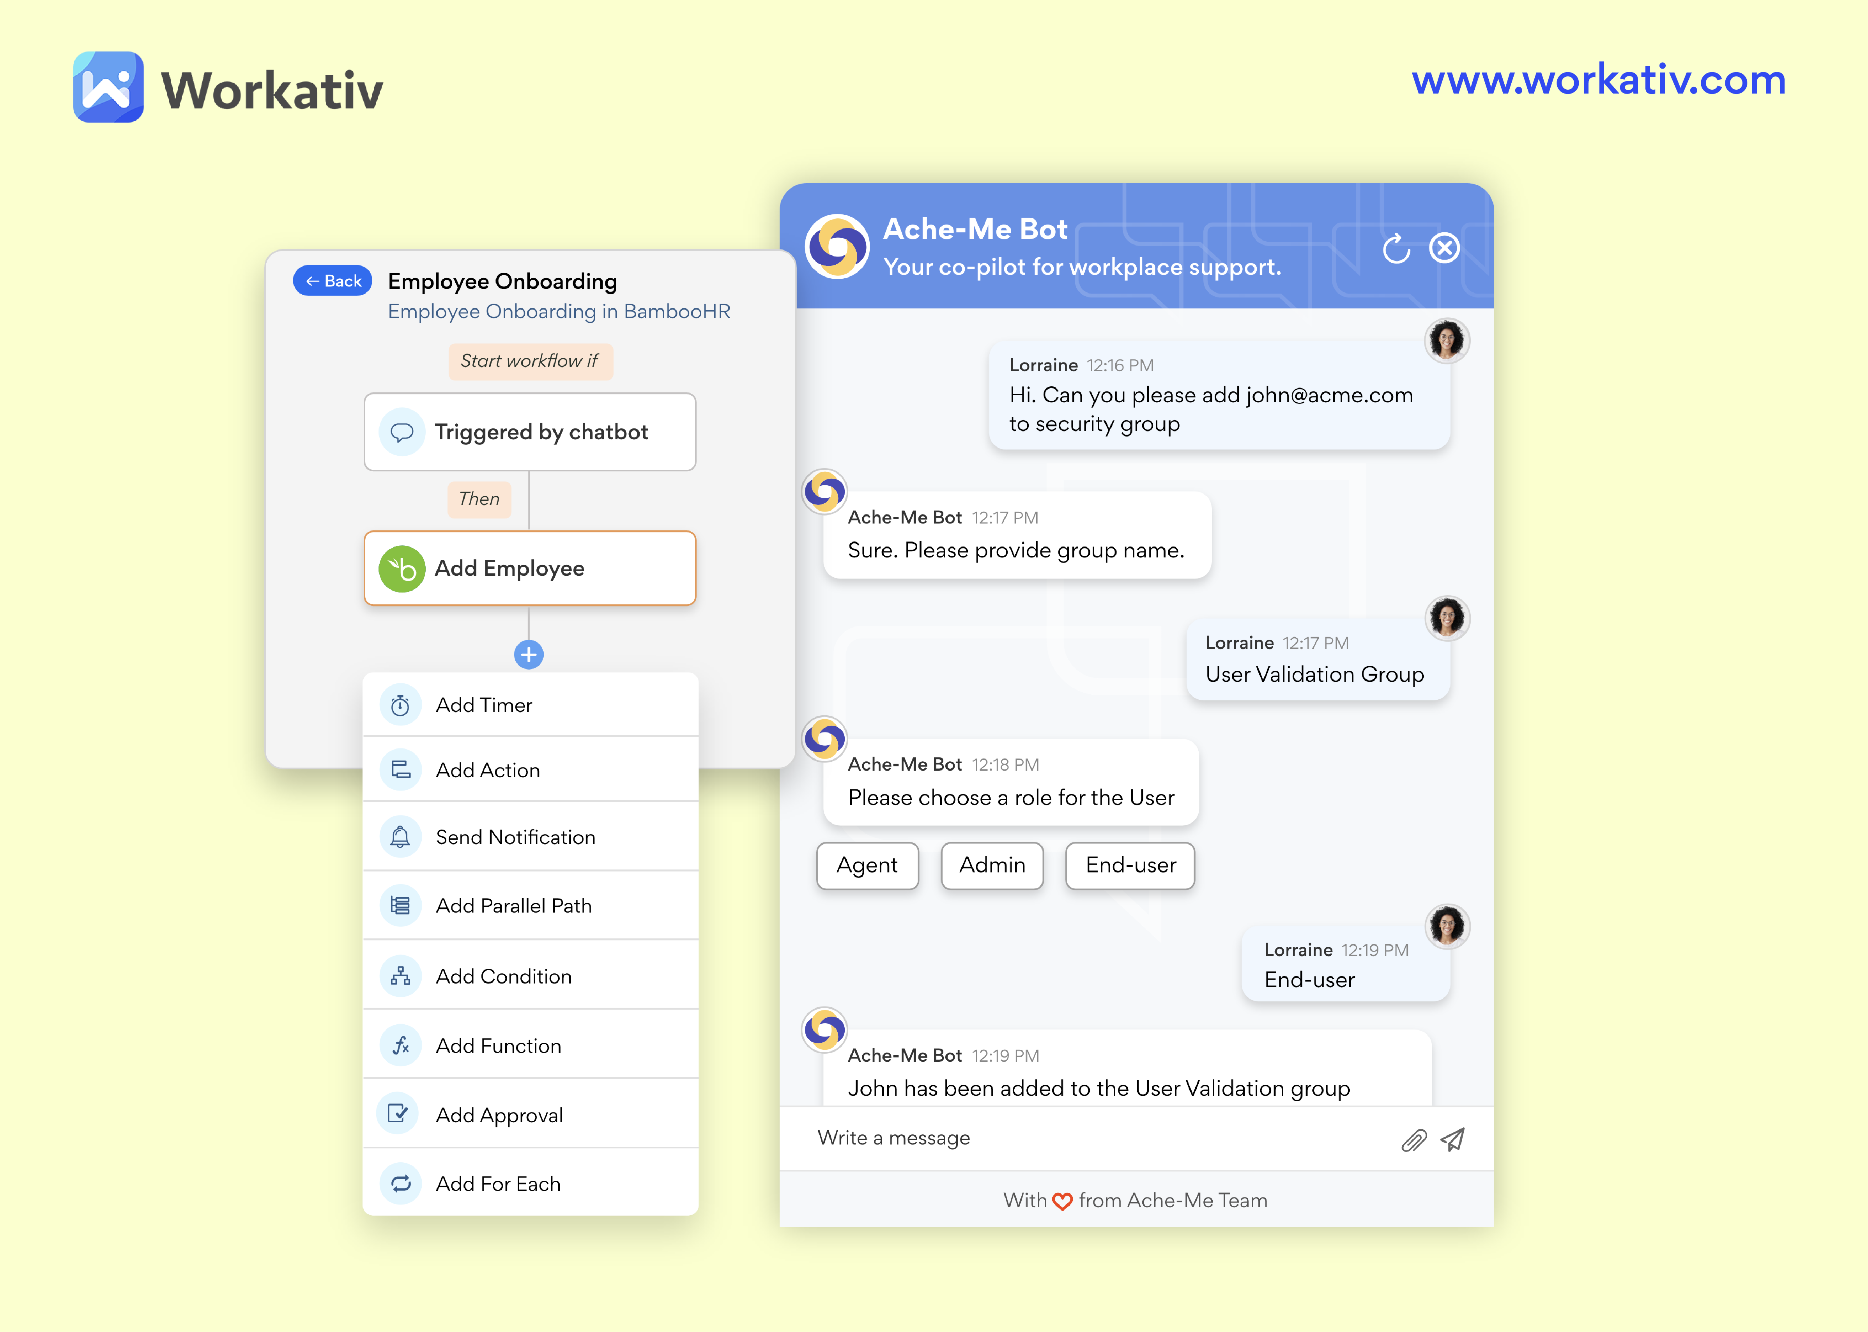
Task: Click the refresh chat icon
Action: 1396,249
